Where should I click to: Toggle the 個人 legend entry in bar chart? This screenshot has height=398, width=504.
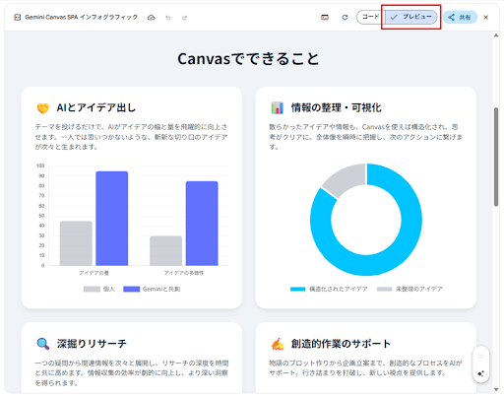click(99, 289)
